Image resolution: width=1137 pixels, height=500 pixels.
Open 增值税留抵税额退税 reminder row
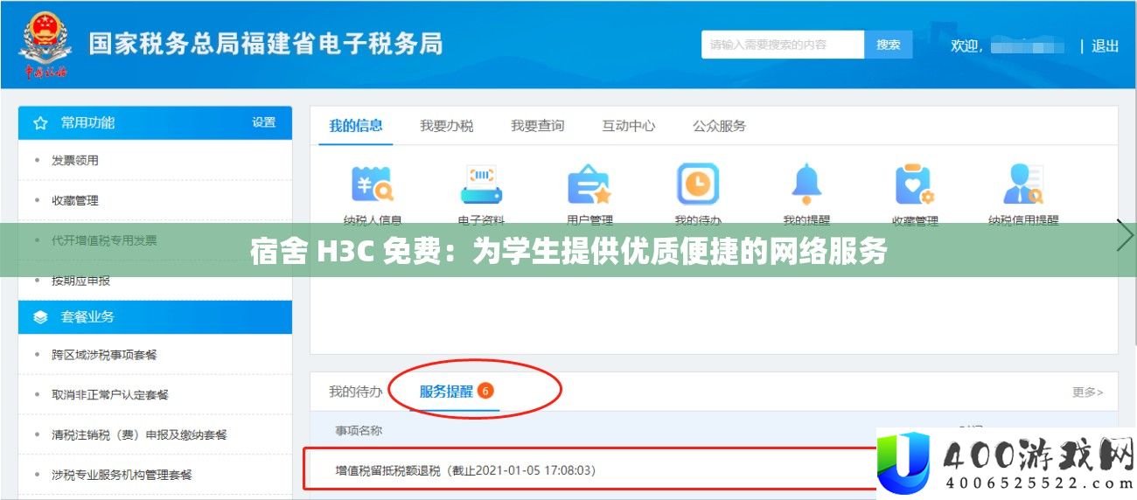(x=590, y=470)
